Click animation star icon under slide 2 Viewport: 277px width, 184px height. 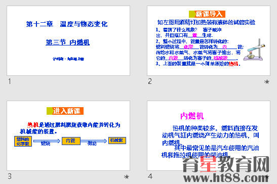(x=266, y=81)
